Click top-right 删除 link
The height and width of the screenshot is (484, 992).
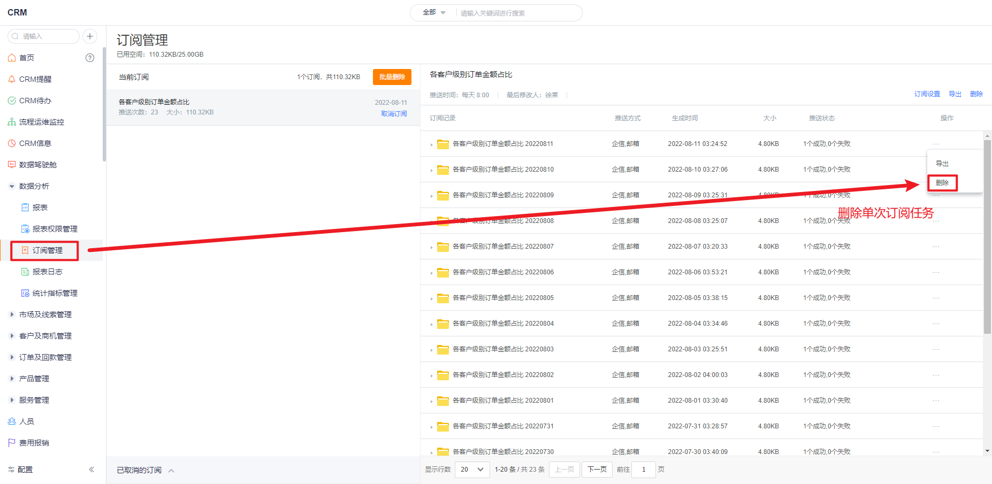(x=976, y=94)
